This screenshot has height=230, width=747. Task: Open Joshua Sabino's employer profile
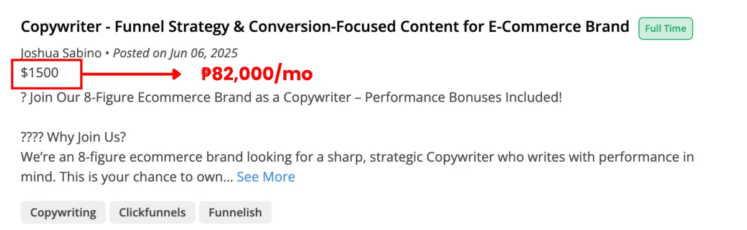[x=62, y=53]
